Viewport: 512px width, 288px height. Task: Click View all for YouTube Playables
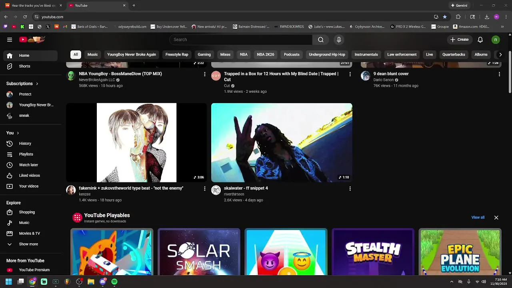click(478, 218)
